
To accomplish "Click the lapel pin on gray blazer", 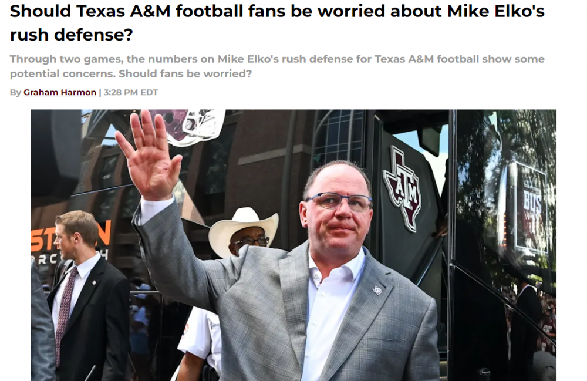I will (377, 290).
